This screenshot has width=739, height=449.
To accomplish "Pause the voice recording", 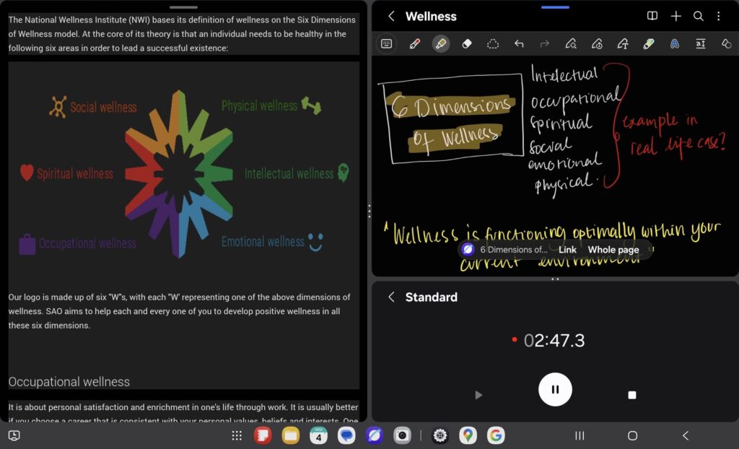I will (555, 390).
